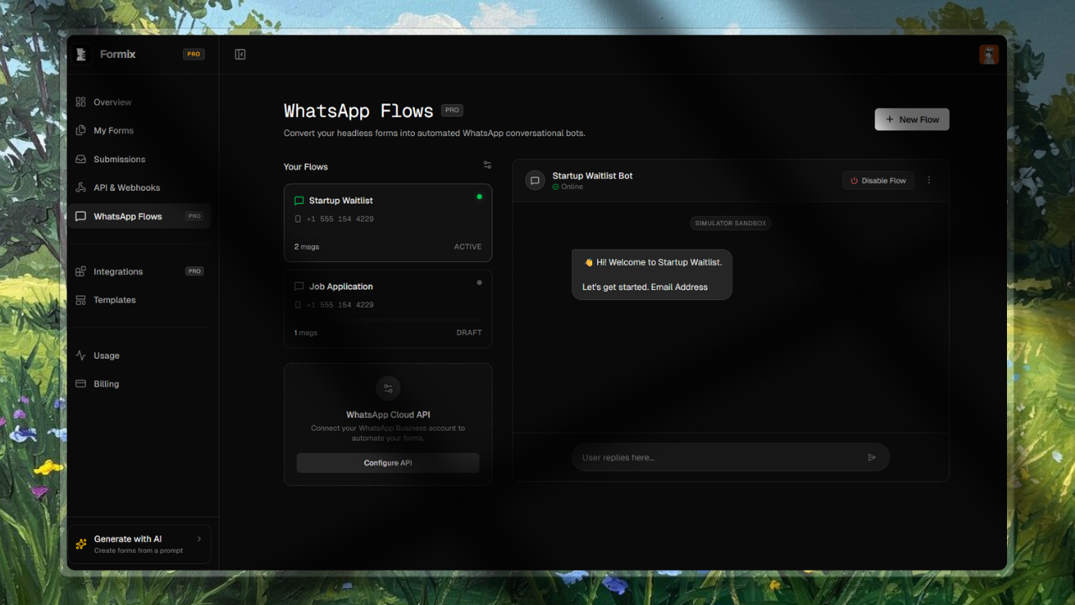Screen dimensions: 1075x605
Task: Click the PRO badge next to Integrations
Action: pyautogui.click(x=194, y=271)
